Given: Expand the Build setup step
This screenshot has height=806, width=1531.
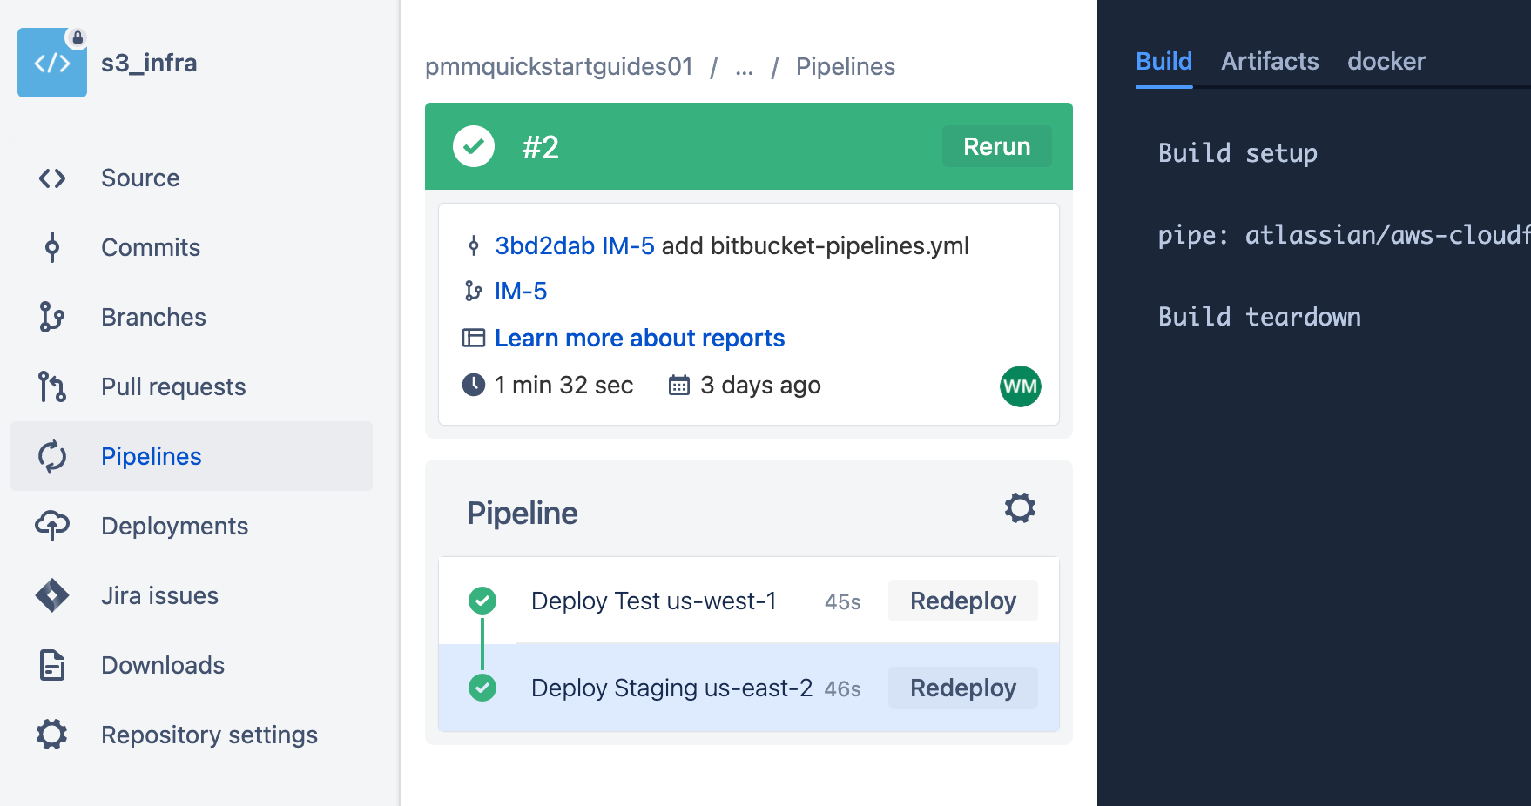Looking at the screenshot, I should pos(1238,153).
